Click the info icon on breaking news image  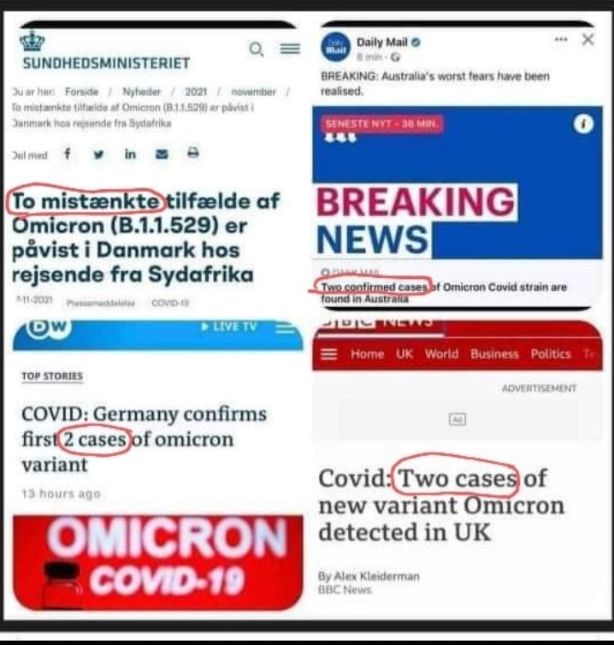coord(583,124)
